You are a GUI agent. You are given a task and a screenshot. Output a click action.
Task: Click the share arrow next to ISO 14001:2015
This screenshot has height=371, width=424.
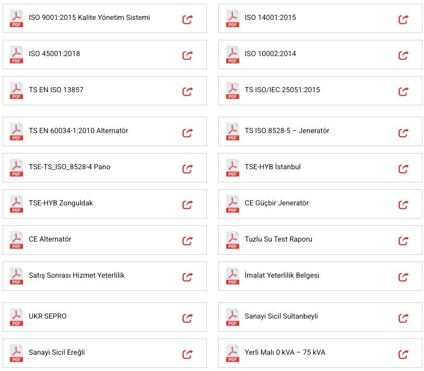point(403,19)
